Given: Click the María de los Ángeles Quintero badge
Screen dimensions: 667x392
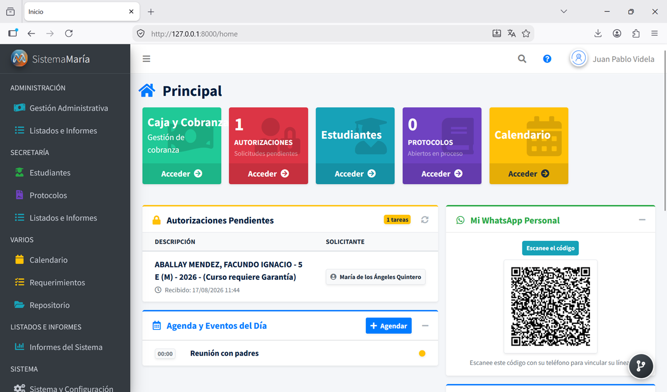Looking at the screenshot, I should click(x=376, y=277).
